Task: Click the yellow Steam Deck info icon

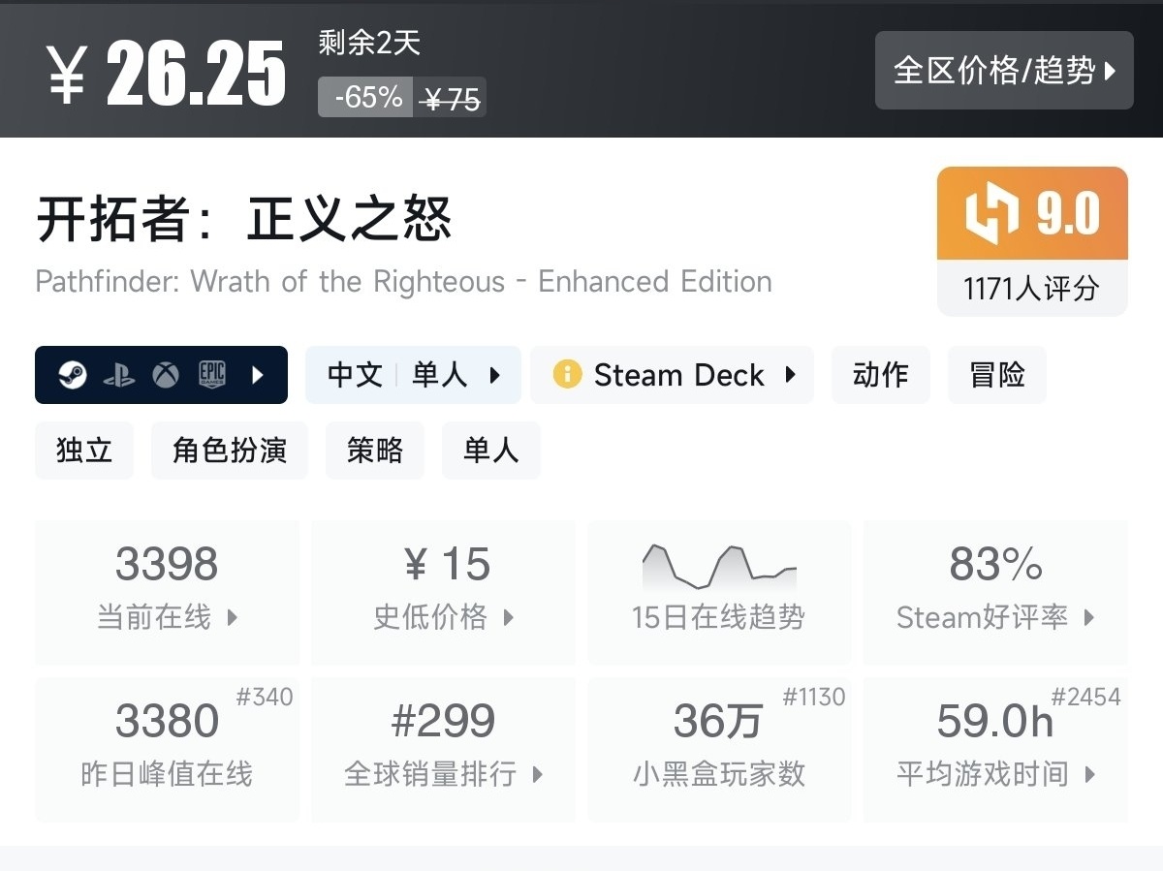Action: pos(567,374)
